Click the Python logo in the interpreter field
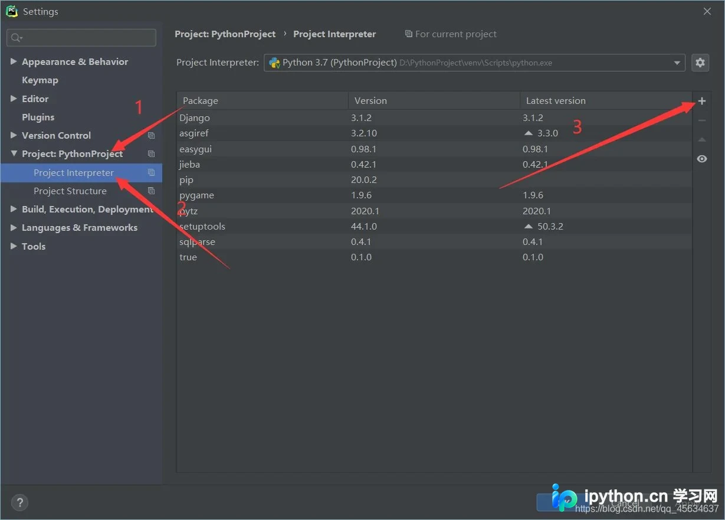 [x=274, y=63]
